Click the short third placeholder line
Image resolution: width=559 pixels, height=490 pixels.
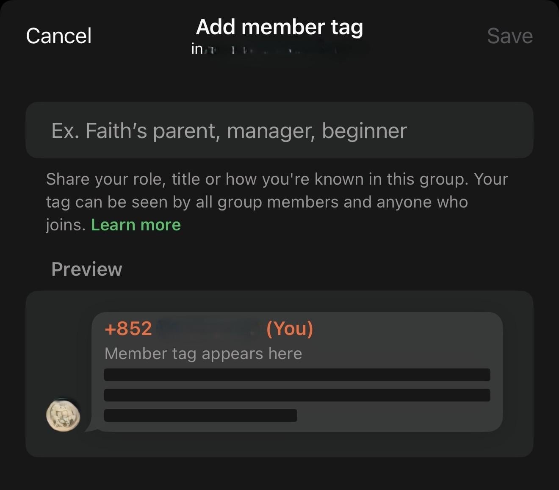coord(200,415)
